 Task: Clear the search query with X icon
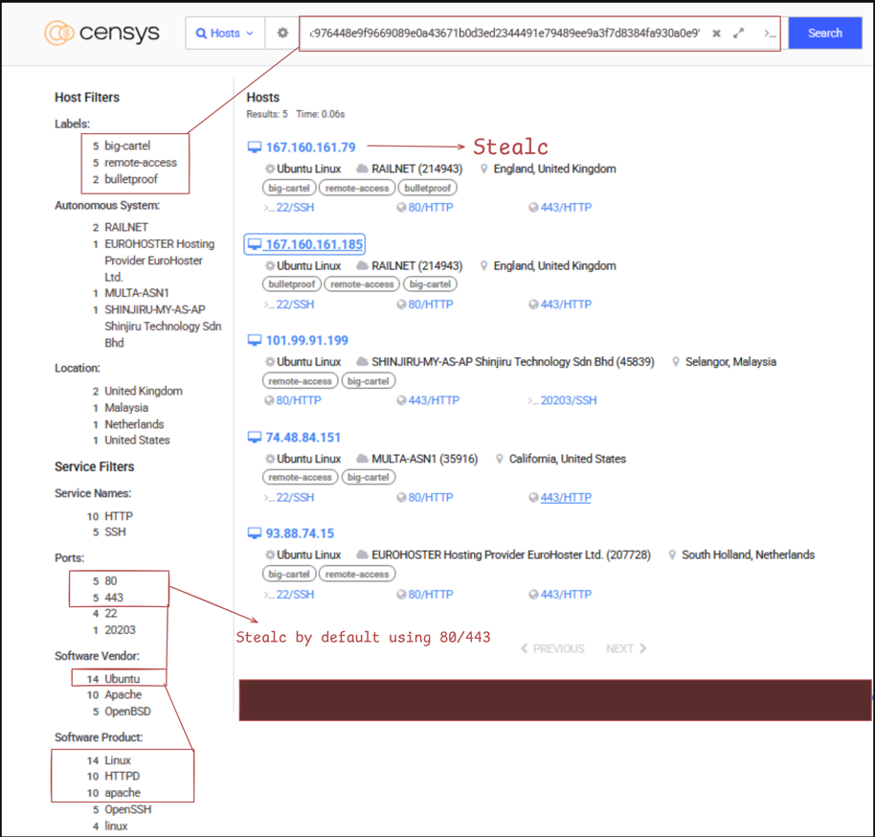[716, 34]
